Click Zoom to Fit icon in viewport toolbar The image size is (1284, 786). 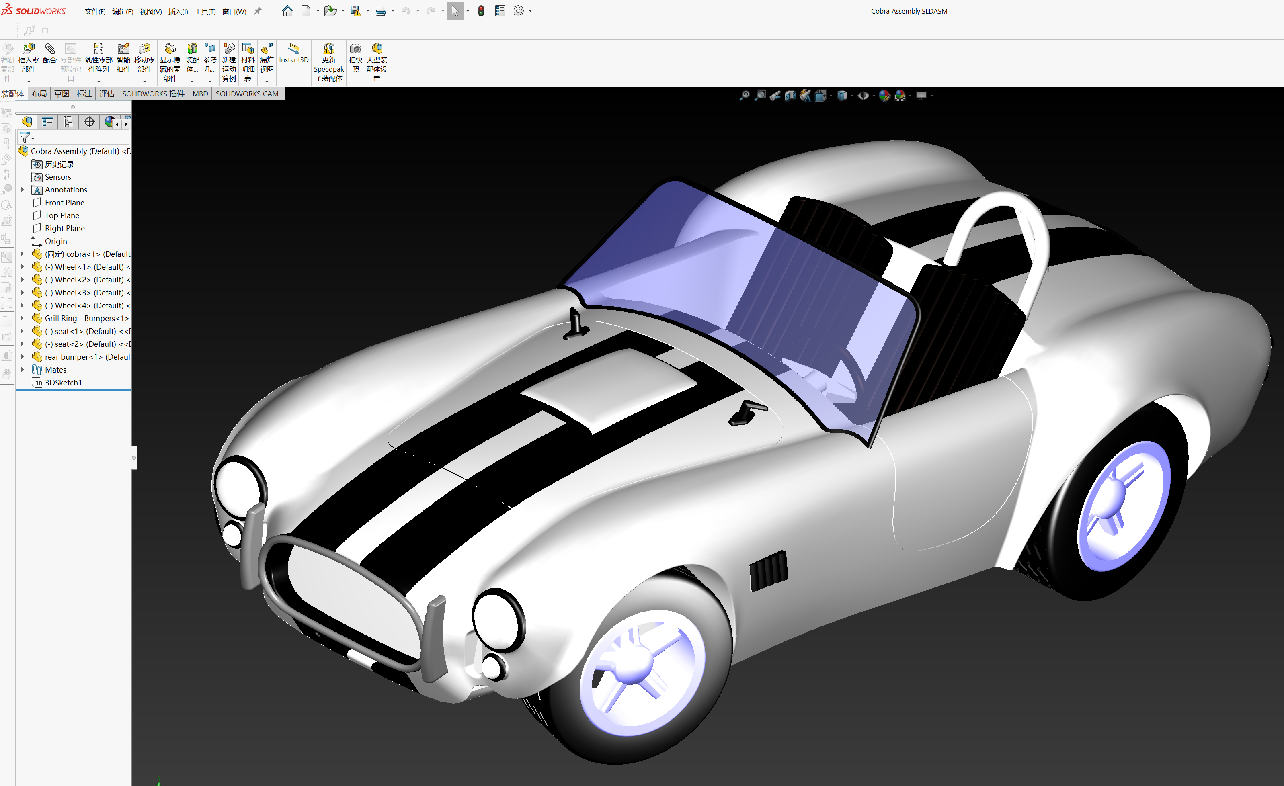tap(744, 95)
